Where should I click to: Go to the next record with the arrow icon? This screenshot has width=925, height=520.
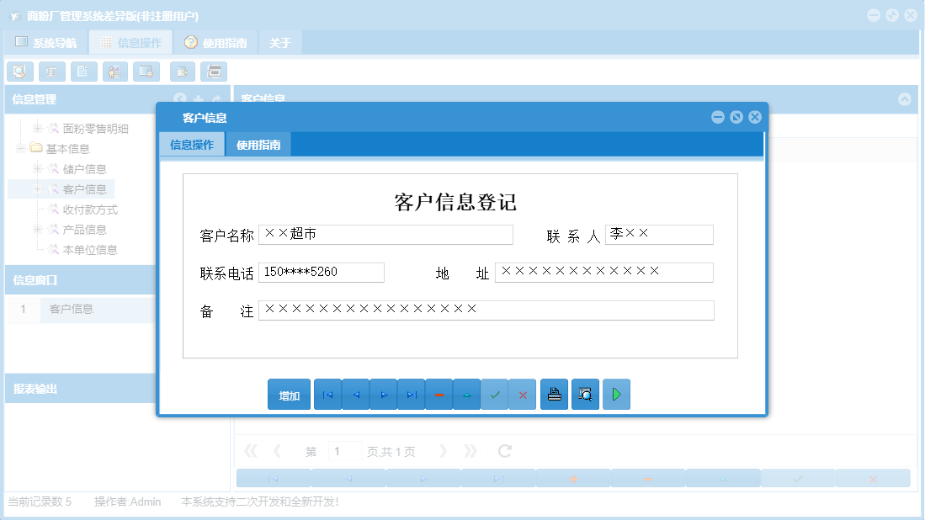[x=383, y=394]
